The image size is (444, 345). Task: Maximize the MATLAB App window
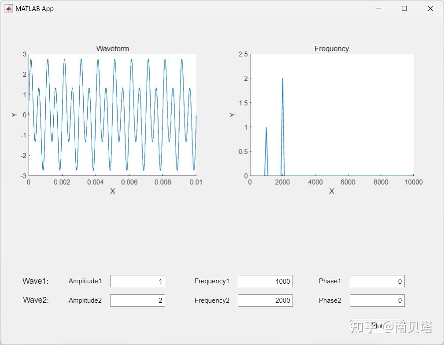(x=404, y=8)
